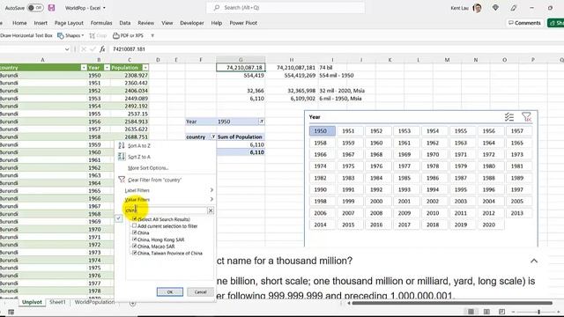564x317 pixels.
Task: Click Kent Lau profile picture
Action: point(478,8)
